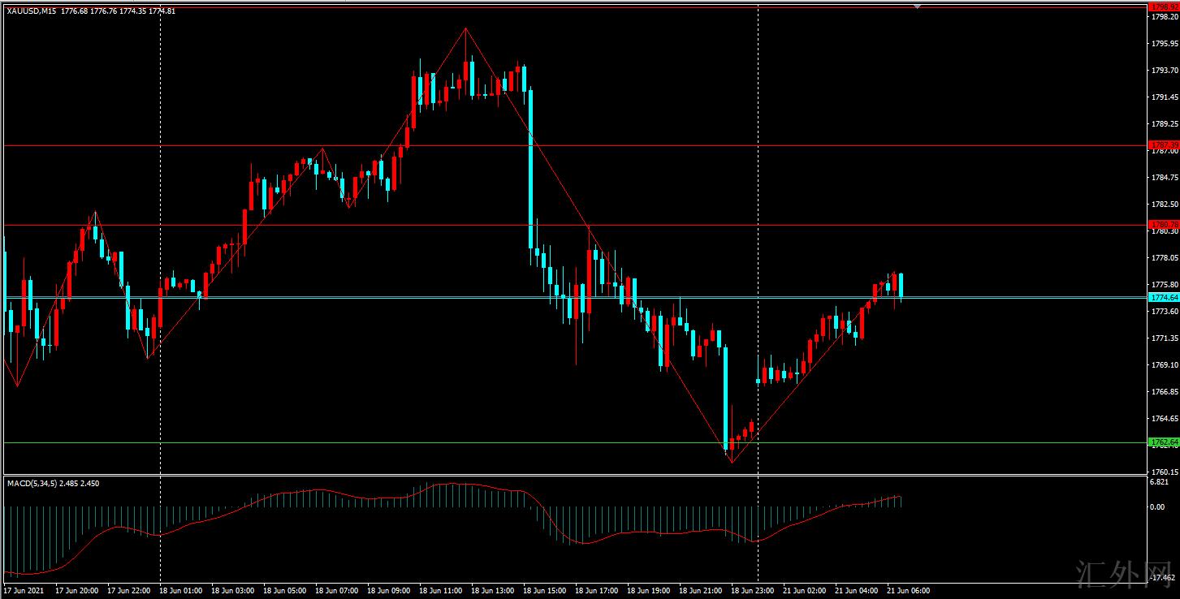Select the green 1762.64 price label

[x=1162, y=442]
